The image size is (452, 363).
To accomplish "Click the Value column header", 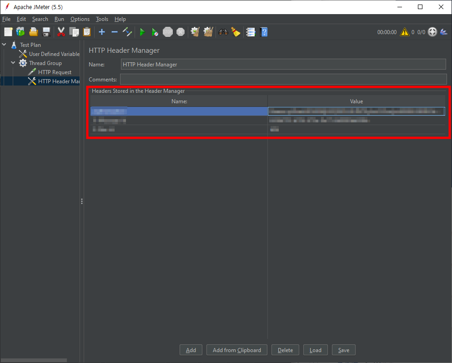I will coord(357,101).
